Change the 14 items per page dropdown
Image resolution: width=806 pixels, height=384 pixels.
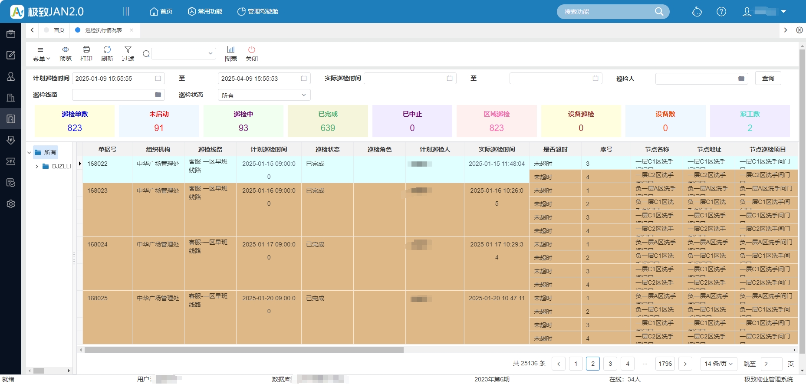718,364
